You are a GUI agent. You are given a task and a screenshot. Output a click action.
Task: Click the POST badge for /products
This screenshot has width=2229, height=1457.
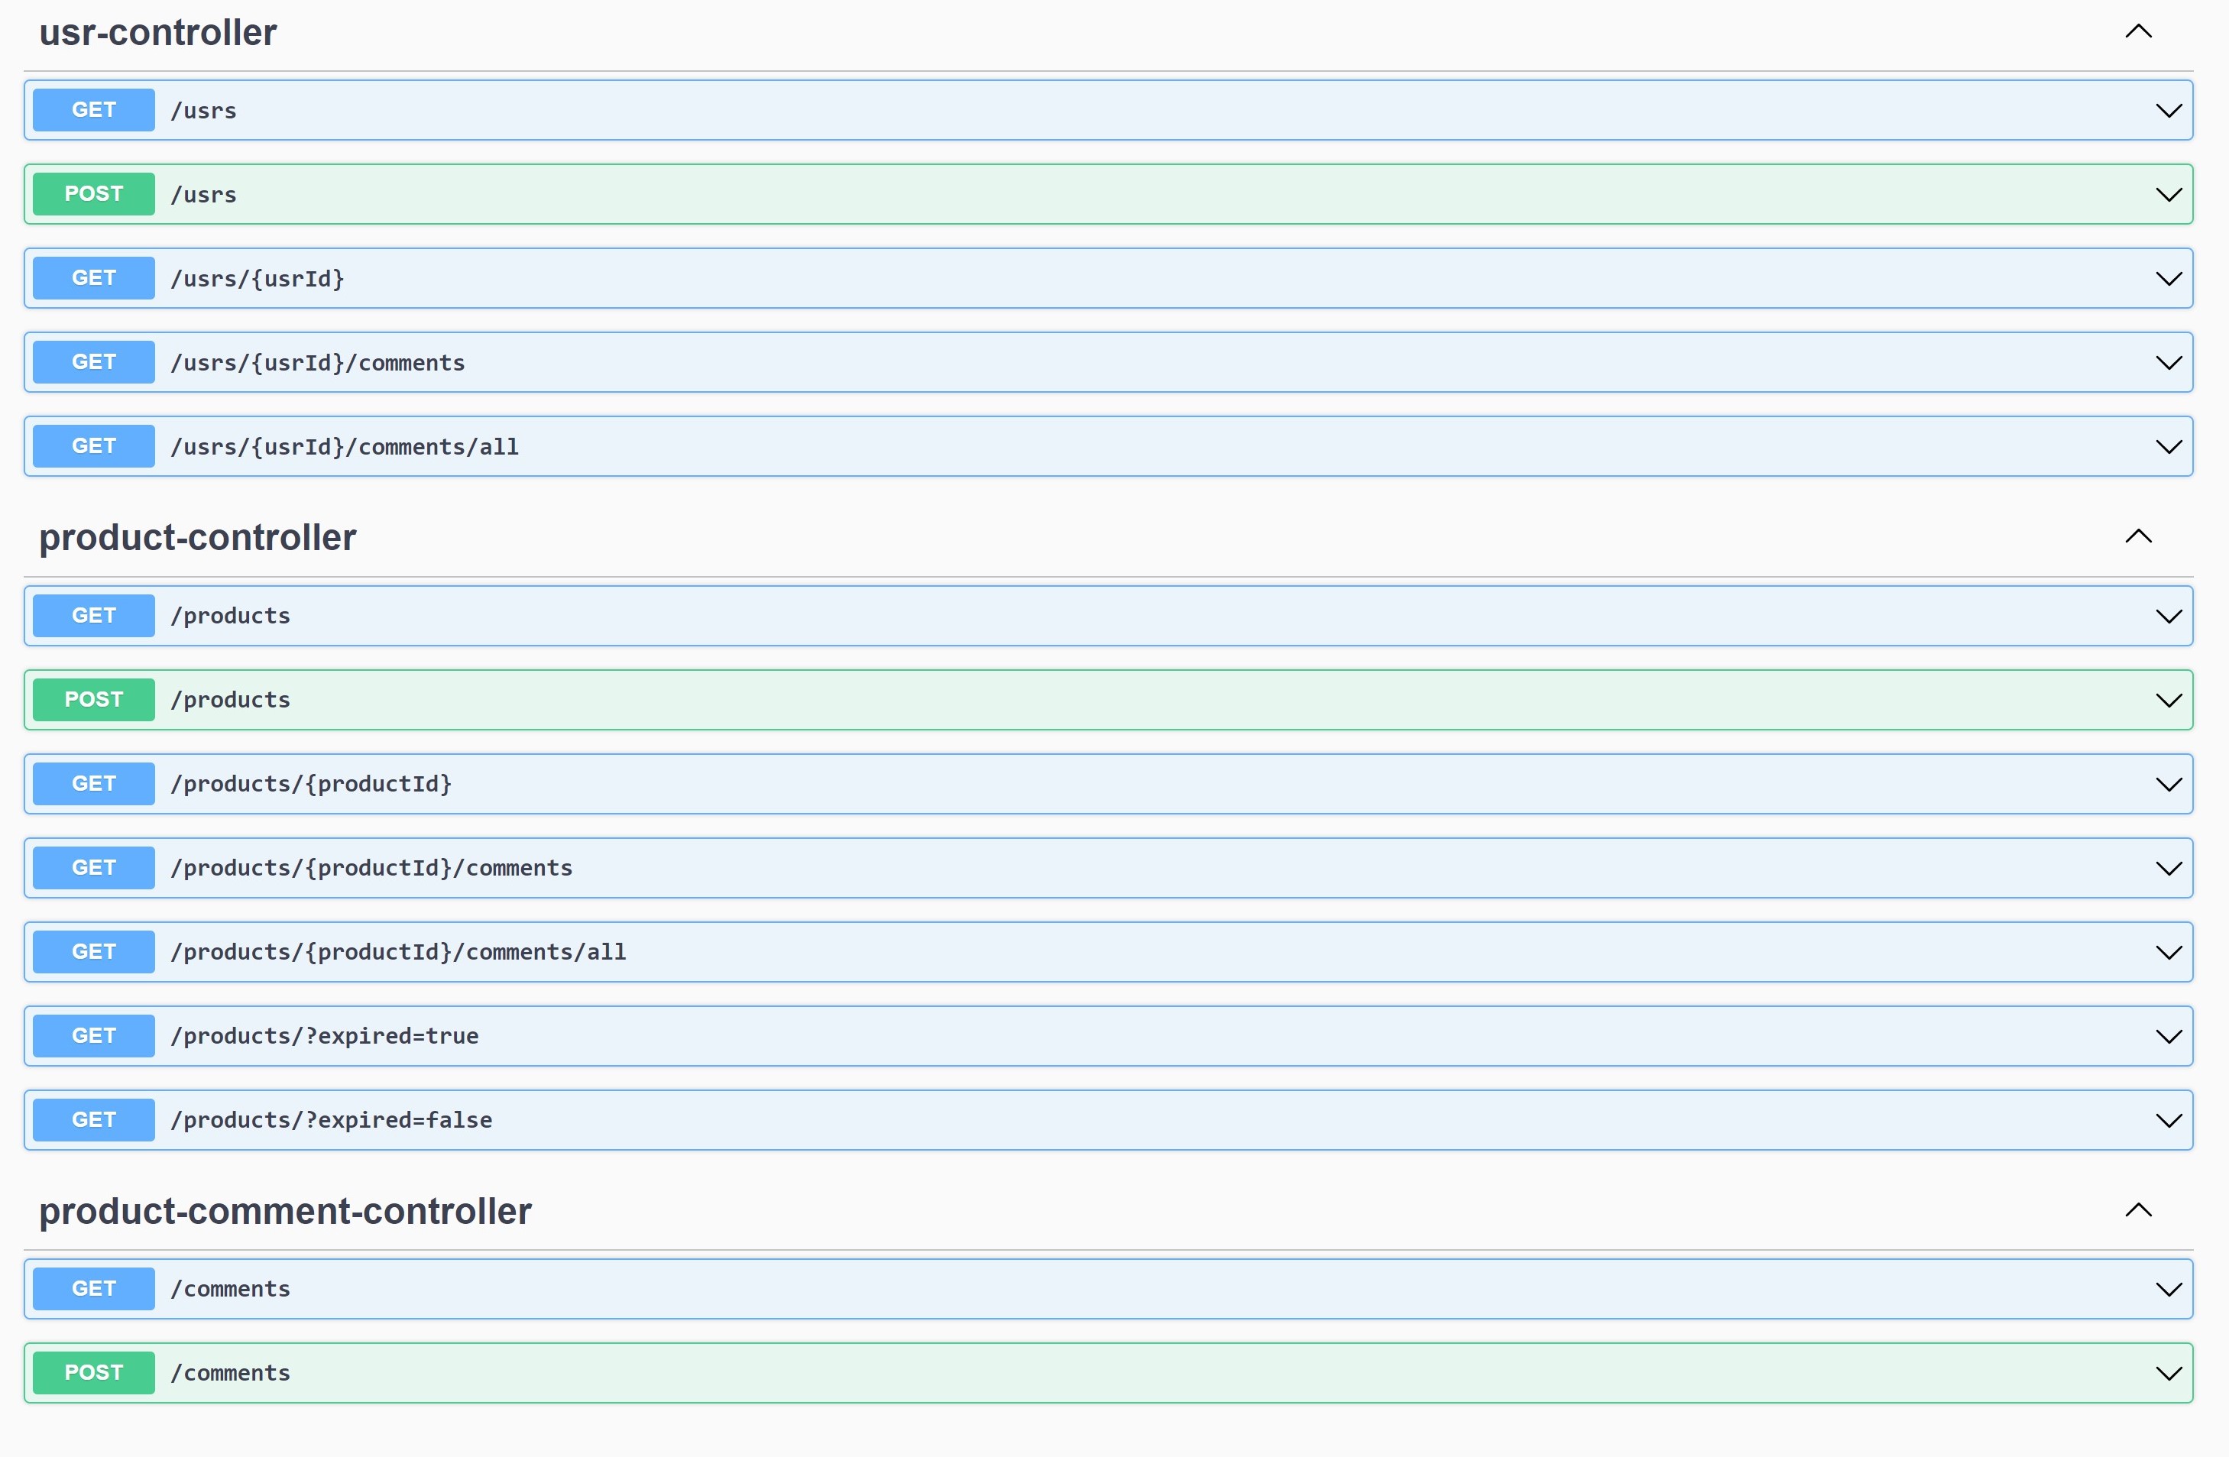click(94, 700)
